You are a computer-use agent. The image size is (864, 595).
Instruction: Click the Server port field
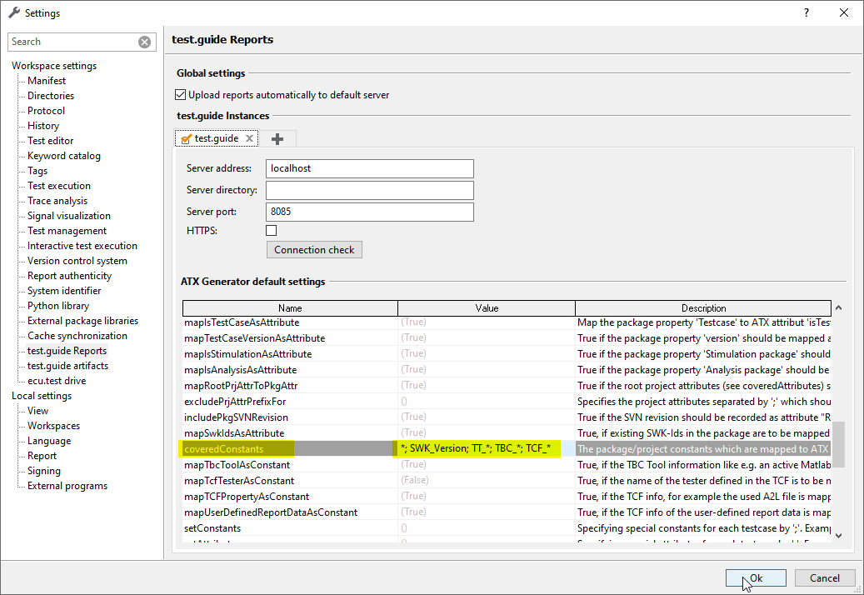[x=369, y=212]
